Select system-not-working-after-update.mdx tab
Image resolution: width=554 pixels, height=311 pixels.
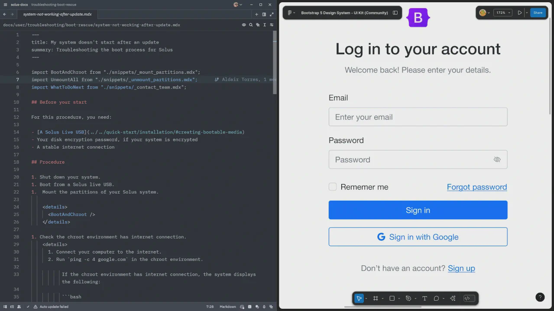58,14
